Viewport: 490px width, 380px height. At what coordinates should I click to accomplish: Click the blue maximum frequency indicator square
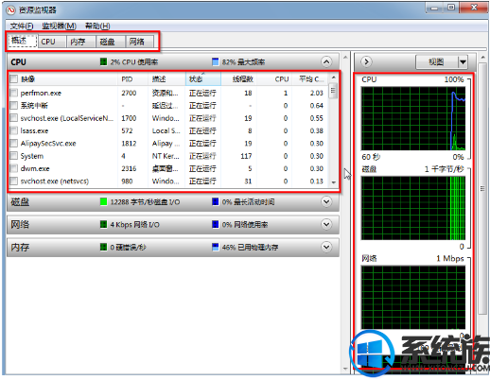(216, 61)
